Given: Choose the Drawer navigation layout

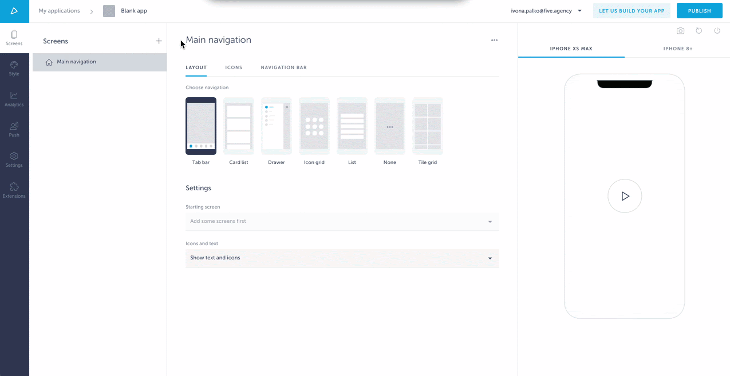Looking at the screenshot, I should click(277, 126).
